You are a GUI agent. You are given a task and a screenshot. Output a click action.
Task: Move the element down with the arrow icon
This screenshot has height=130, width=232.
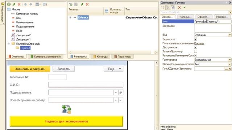tap(30, 4)
